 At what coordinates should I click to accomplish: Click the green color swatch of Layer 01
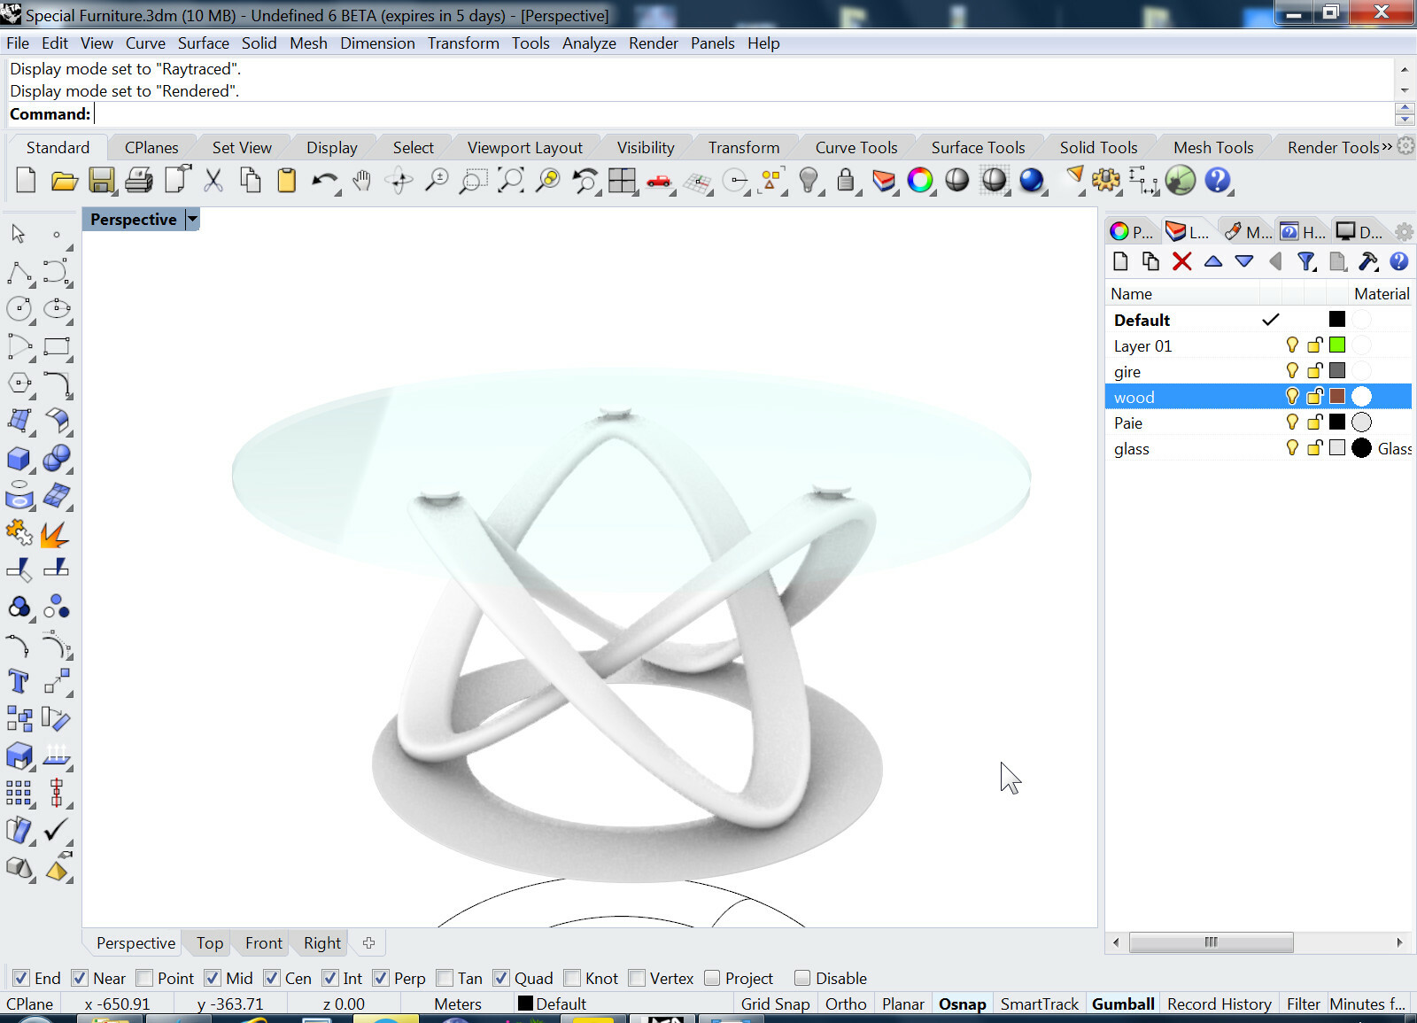[x=1337, y=345]
